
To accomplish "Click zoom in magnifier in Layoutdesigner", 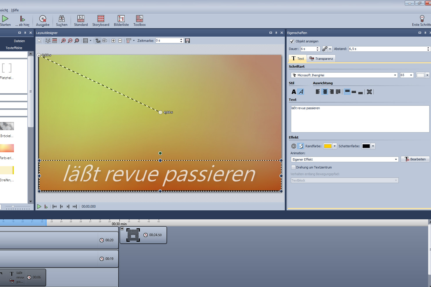I will click(63, 41).
